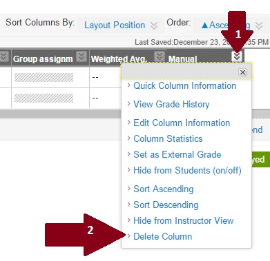The height and width of the screenshot is (261, 270).
Task: Select Column Statistics menu entry
Action: point(168,138)
